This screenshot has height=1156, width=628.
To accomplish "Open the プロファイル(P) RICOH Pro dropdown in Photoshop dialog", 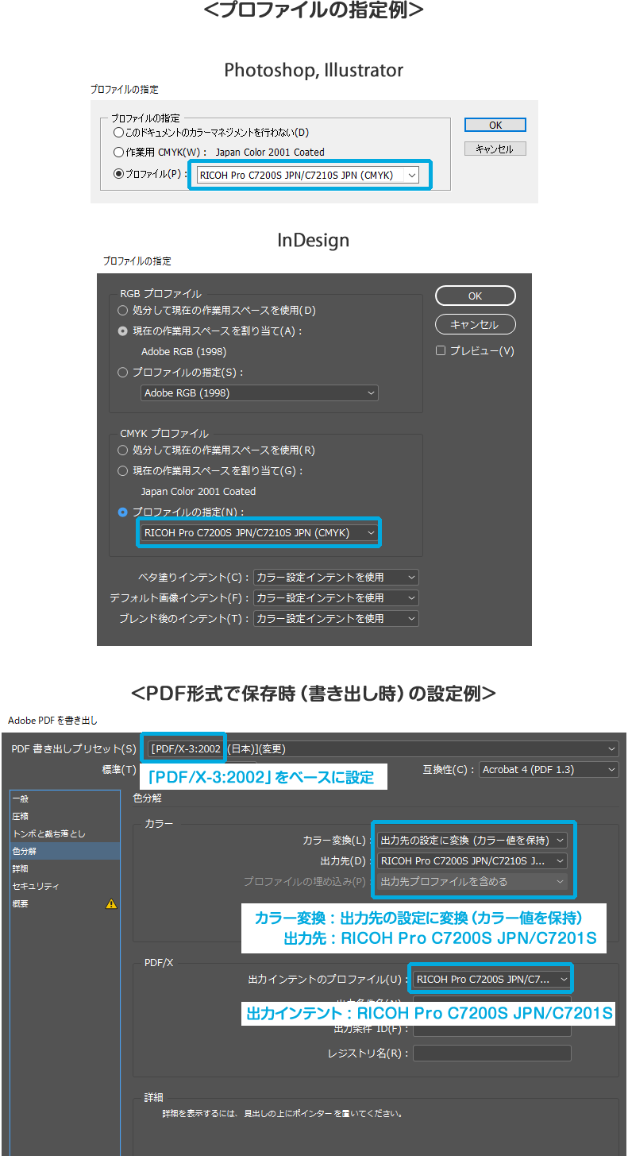I will [x=308, y=175].
